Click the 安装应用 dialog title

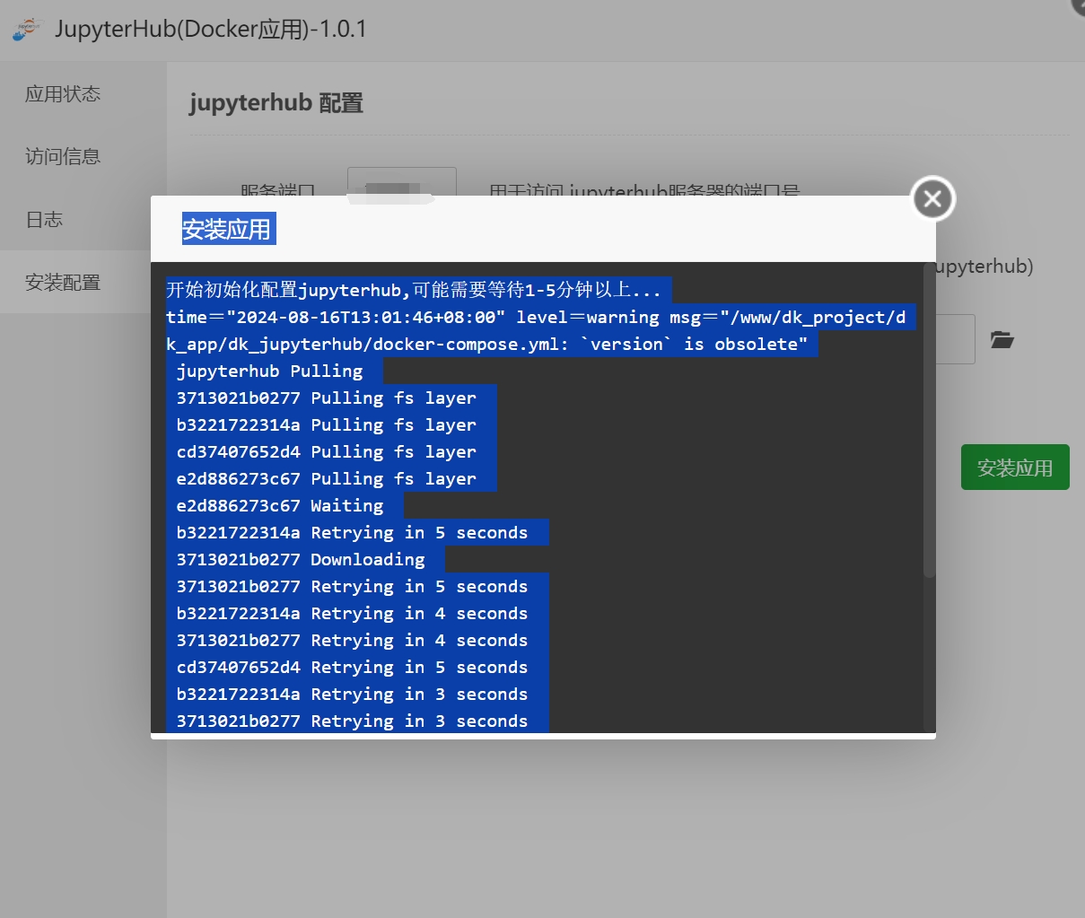[x=227, y=230]
